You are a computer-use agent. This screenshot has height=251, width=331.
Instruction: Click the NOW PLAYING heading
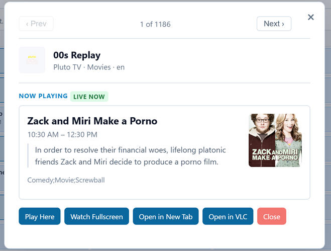(43, 96)
